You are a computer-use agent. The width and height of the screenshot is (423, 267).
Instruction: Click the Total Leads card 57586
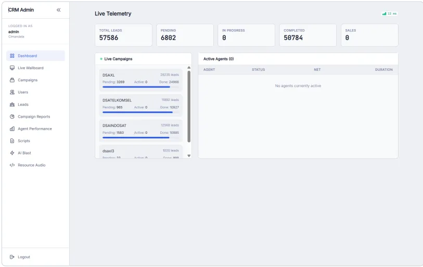[x=123, y=35]
